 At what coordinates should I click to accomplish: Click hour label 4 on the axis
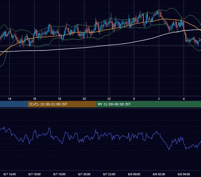pos(184,99)
